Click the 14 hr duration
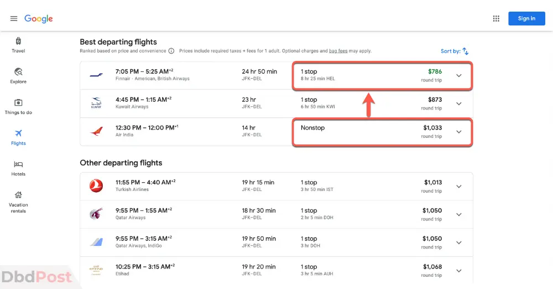Screen dimensions: 553x289 click(x=248, y=127)
